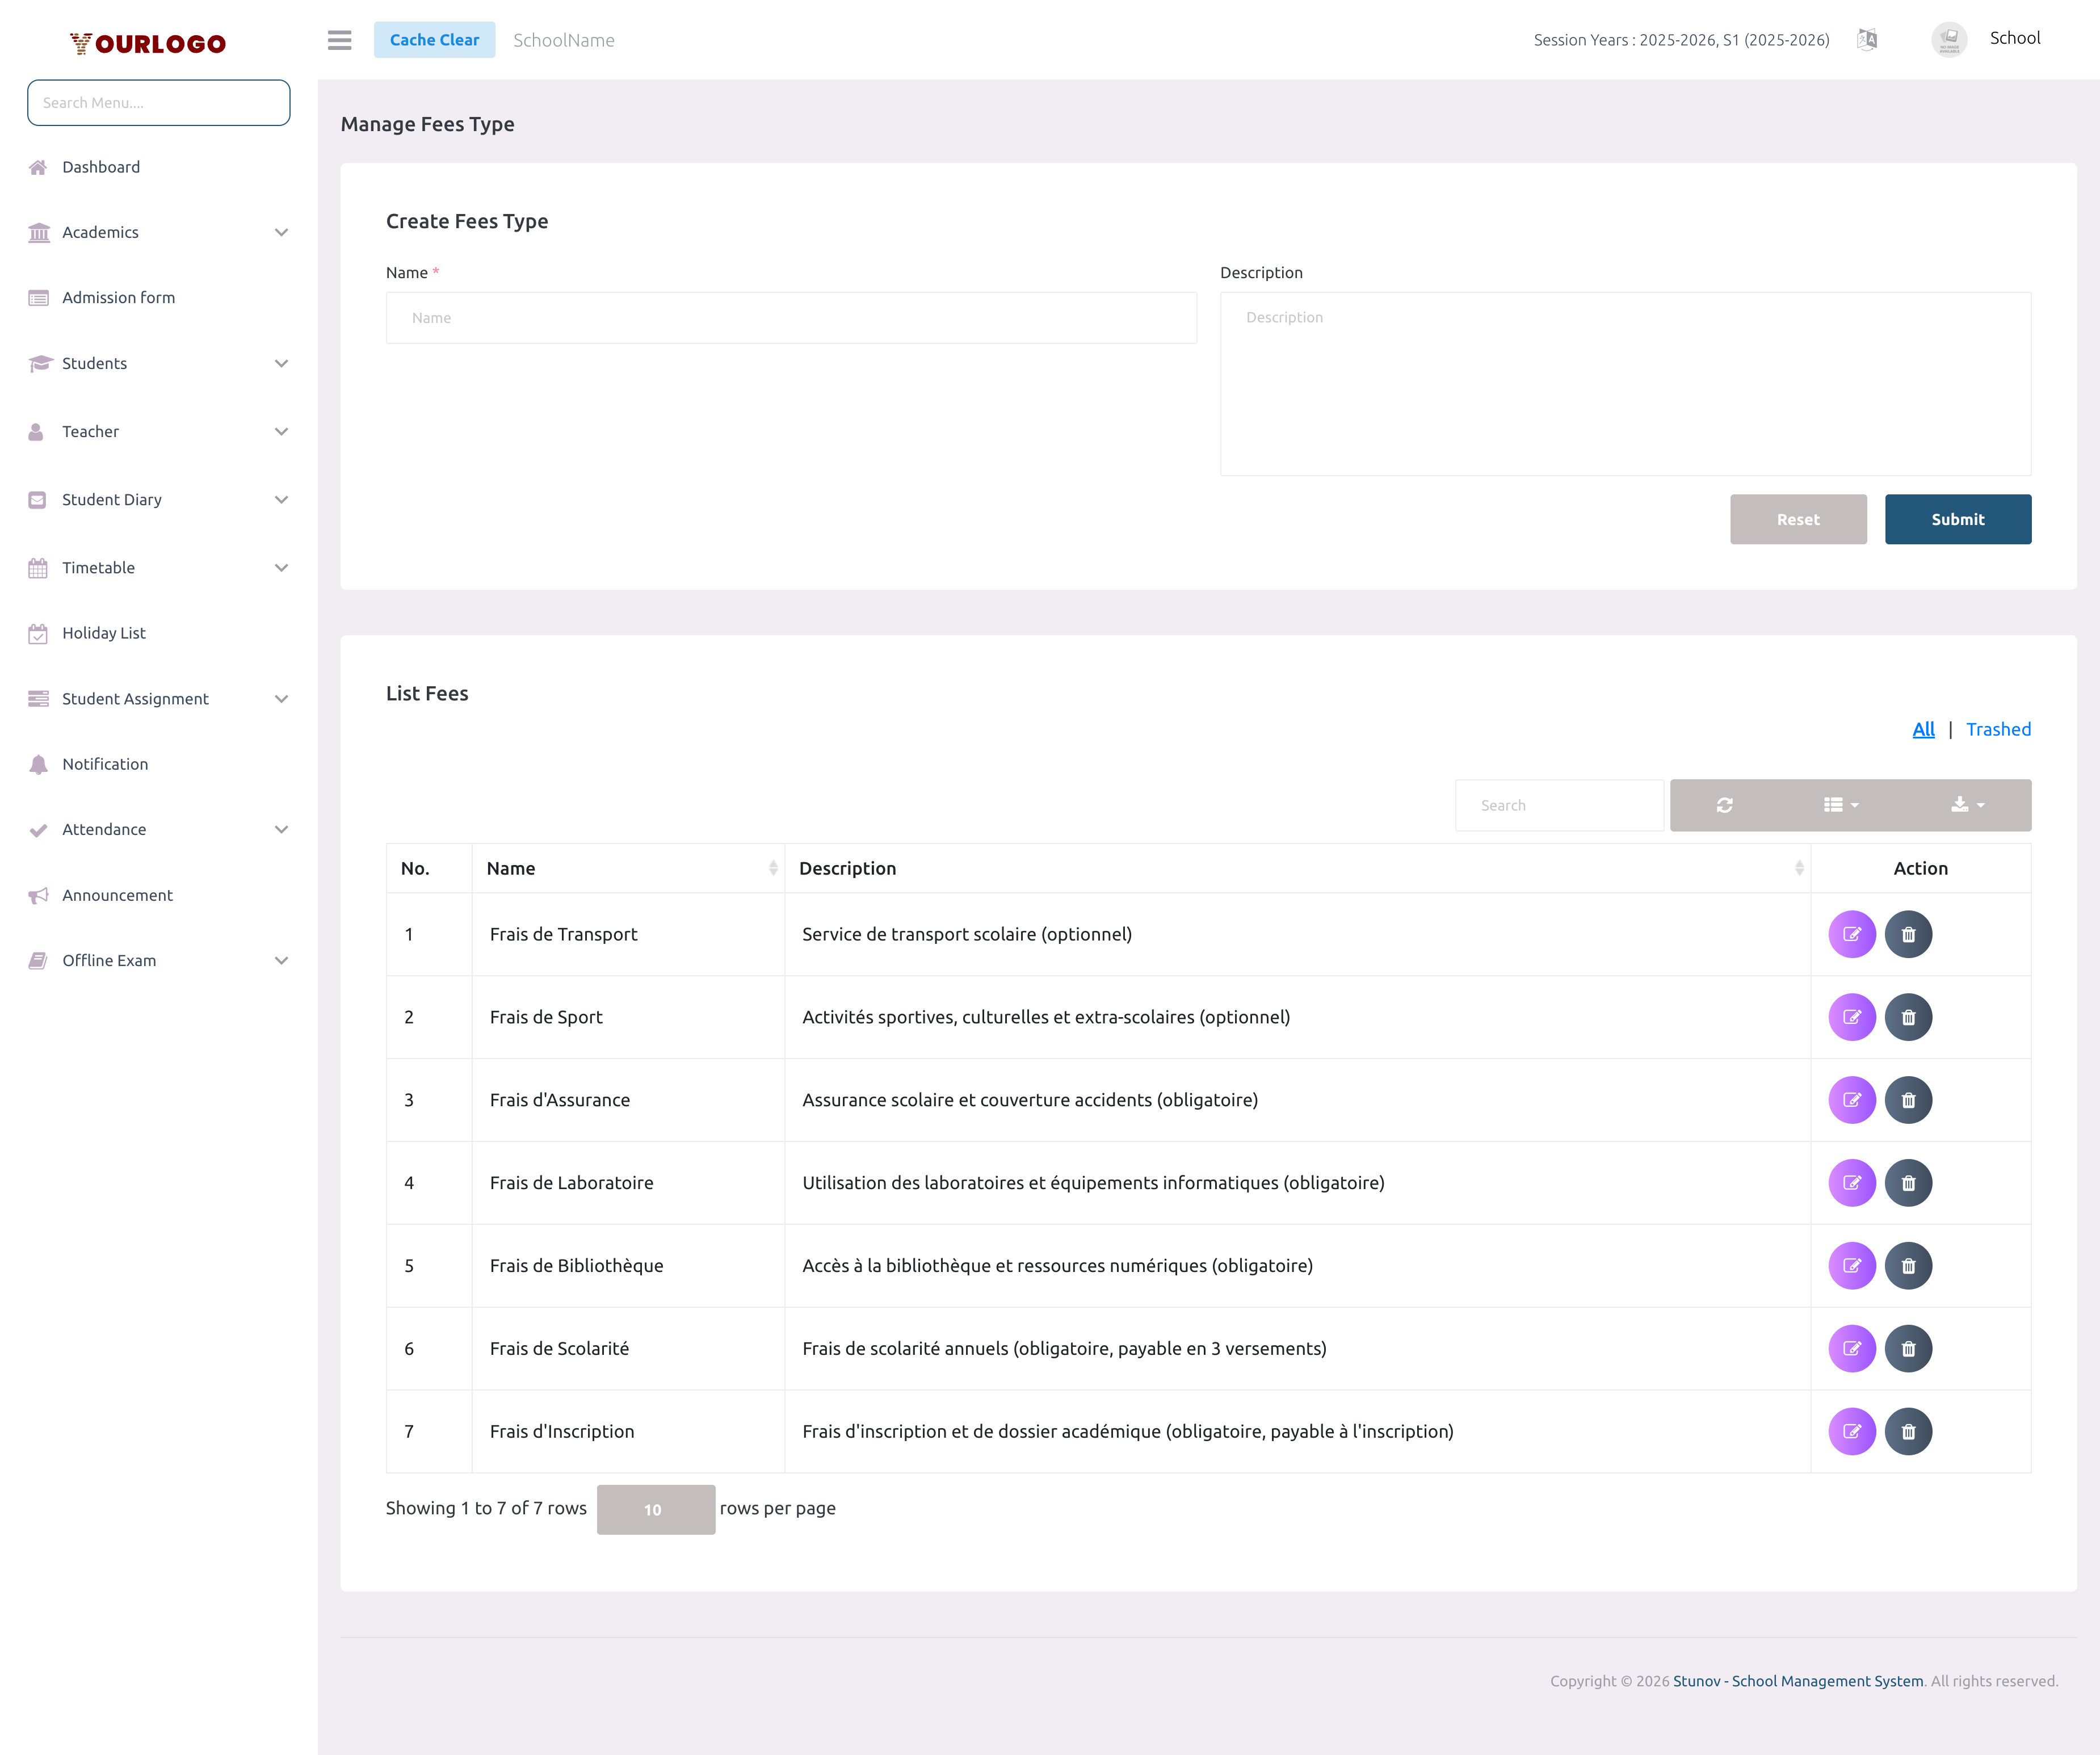Delete the Frais de Sport fee type
Image resolution: width=2100 pixels, height=1755 pixels.
click(1909, 1017)
